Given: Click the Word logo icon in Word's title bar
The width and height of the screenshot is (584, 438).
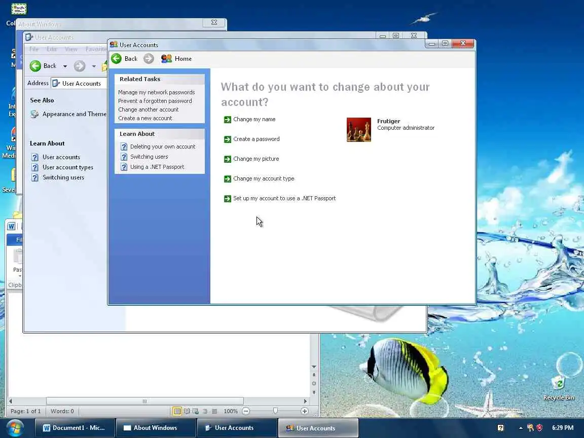Looking at the screenshot, I should pyautogui.click(x=11, y=226).
